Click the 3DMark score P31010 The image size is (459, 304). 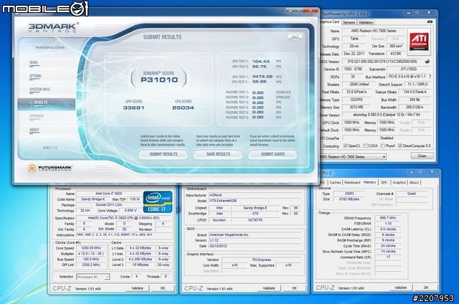(159, 80)
